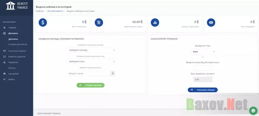The height and width of the screenshot is (116, 259).
Task: Click the gear icon beside Настройки
Action: tap(5, 74)
